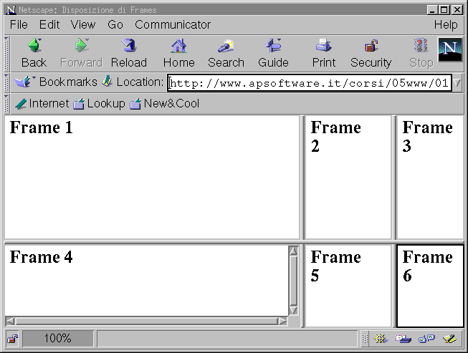Click the New&Cool toolbar button

pos(164,104)
